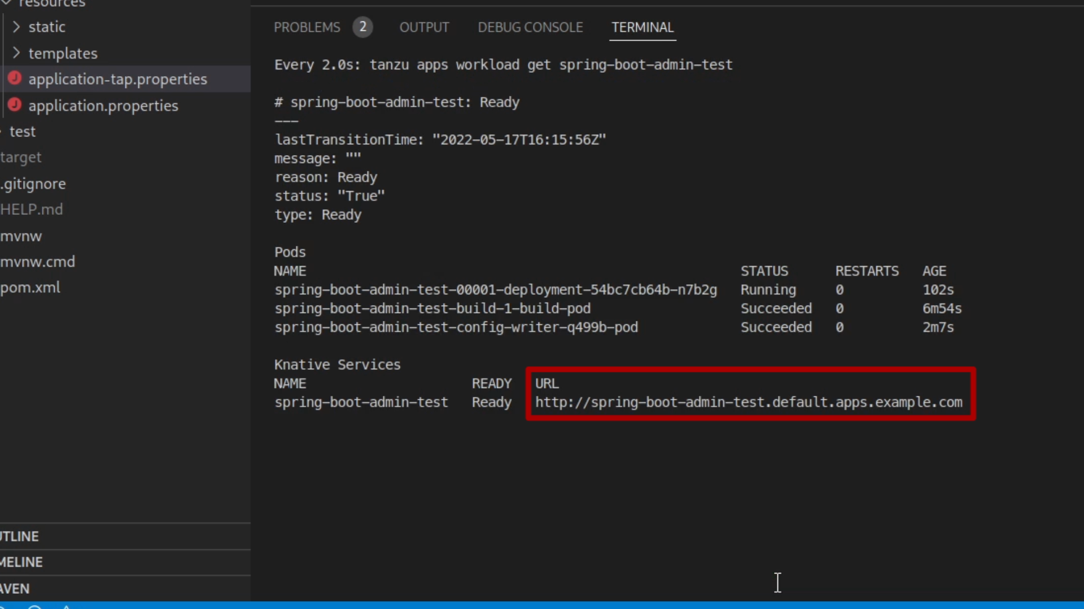Click the application-tap.properties file icon
This screenshot has width=1084, height=609.
coord(15,78)
